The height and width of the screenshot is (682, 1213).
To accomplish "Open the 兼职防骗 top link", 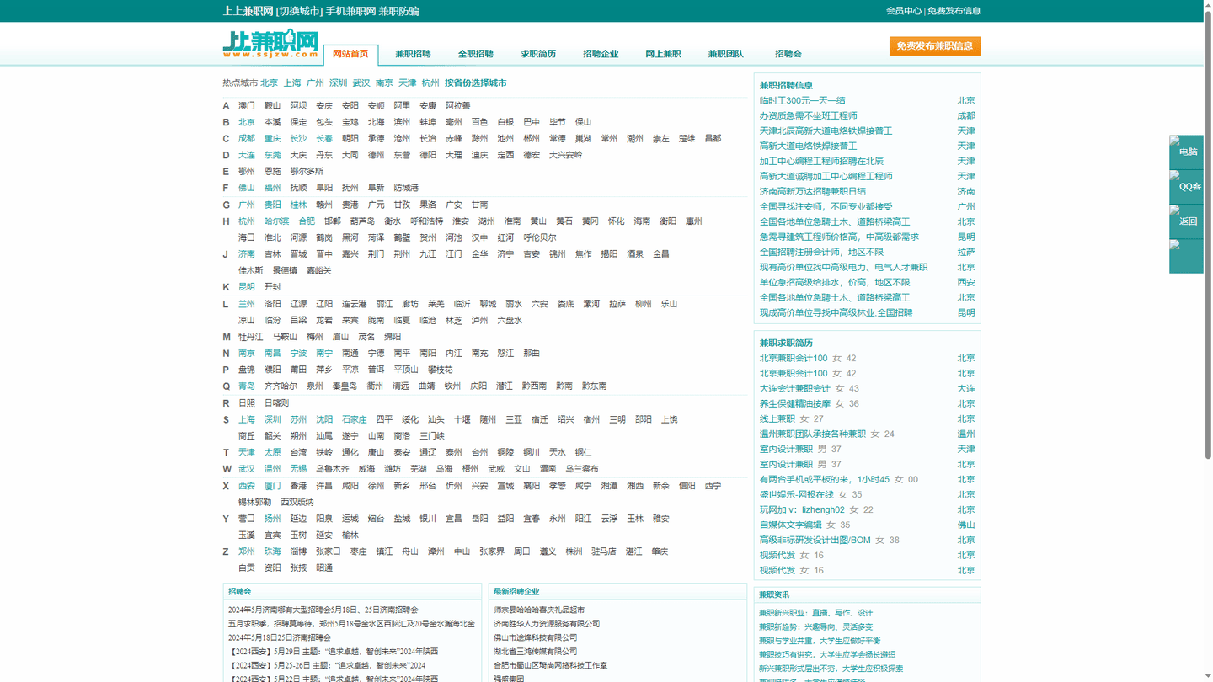I will coord(399,11).
